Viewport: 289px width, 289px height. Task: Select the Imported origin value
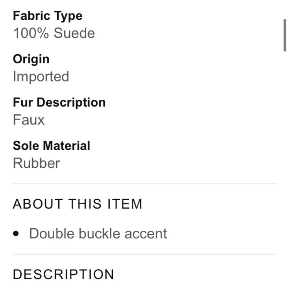41,77
